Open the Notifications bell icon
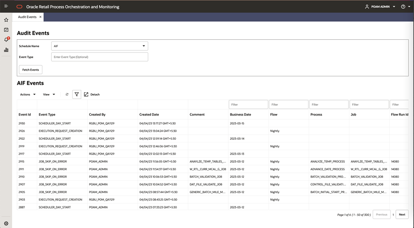 pyautogui.click(x=6, y=40)
